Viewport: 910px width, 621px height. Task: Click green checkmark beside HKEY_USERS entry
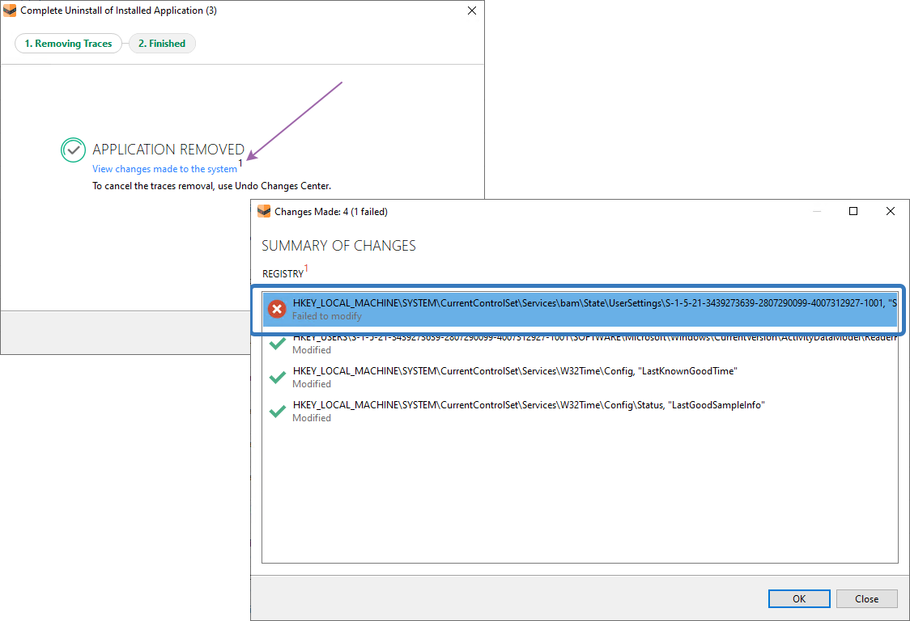[x=278, y=344]
